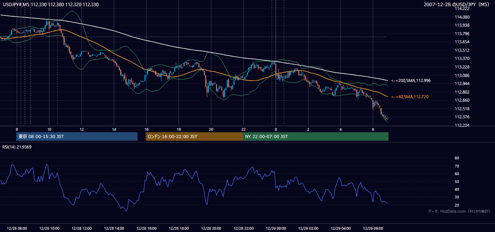The height and width of the screenshot is (232, 495).
Task: Click bottom time label 12/29 00:00
Action: pyautogui.click(x=276, y=229)
